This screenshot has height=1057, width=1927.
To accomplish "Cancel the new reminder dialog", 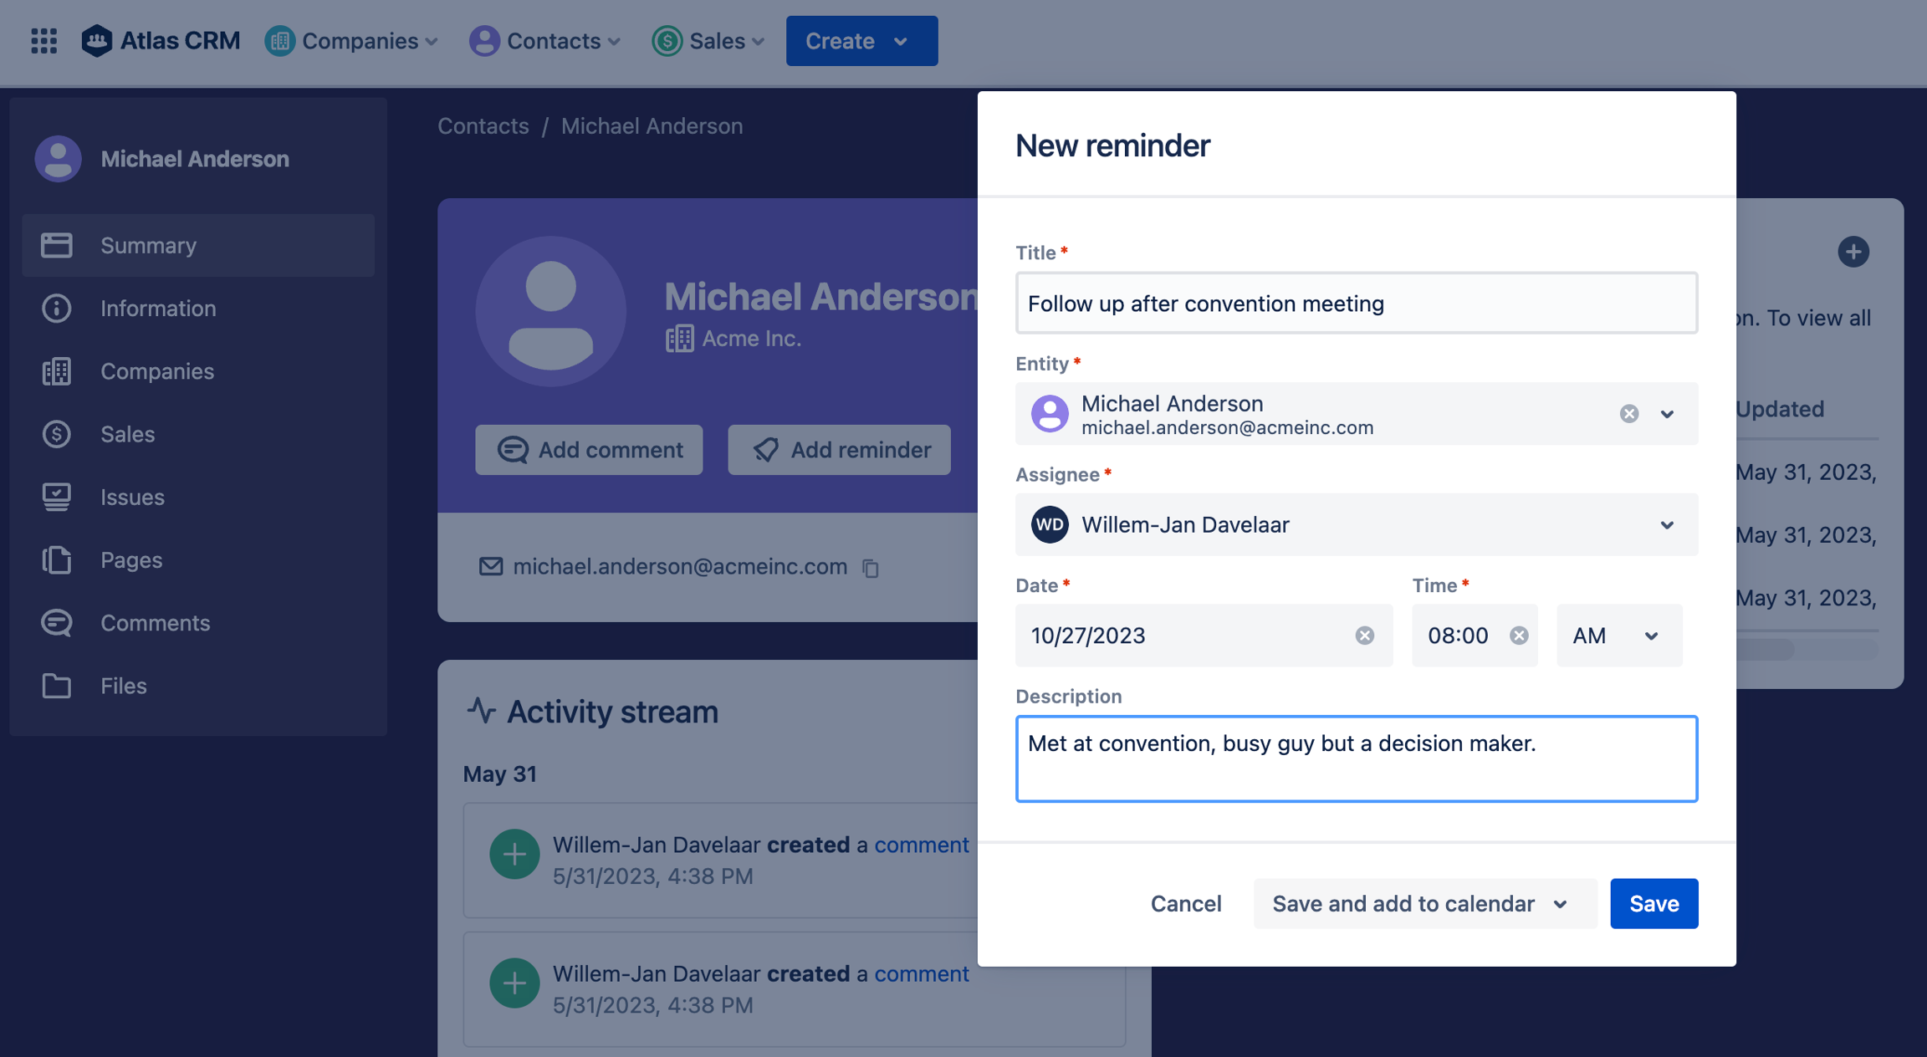I will 1185,904.
